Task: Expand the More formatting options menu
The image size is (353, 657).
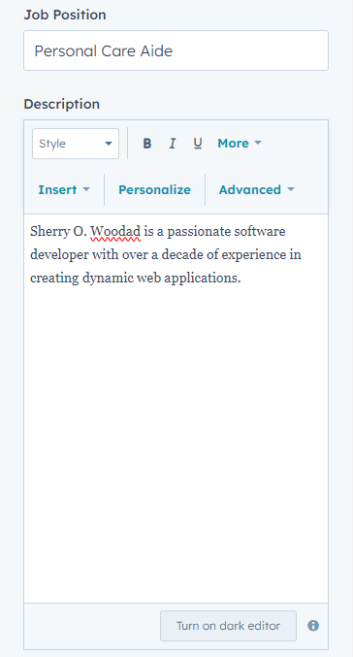Action: 240,144
